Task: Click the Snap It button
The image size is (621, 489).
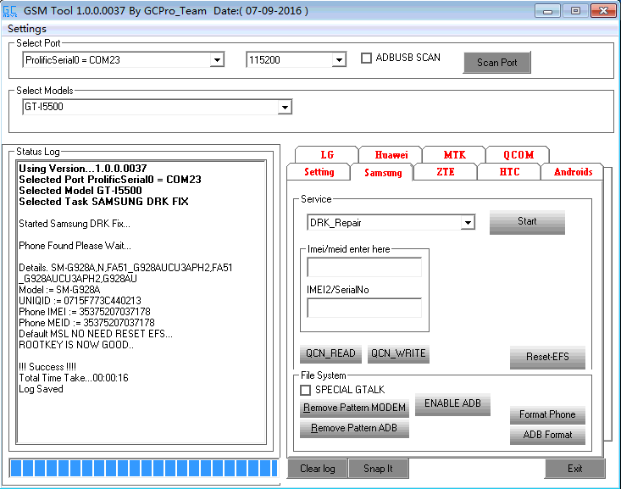Action: click(x=378, y=469)
